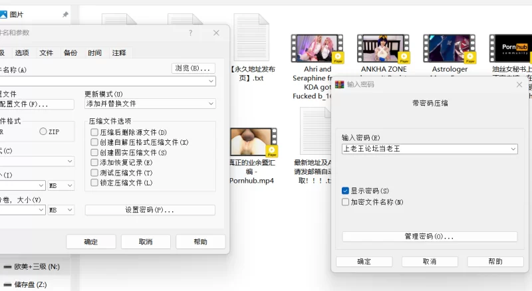Select the Astrologer video file icon
Screen dimensions: 532x291
(449, 48)
